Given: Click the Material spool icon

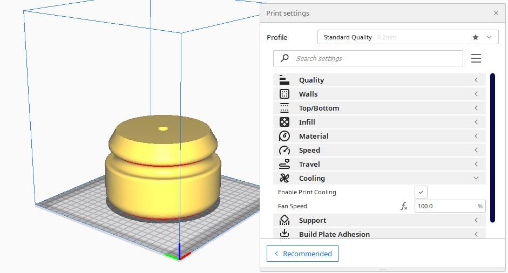Looking at the screenshot, I should [x=284, y=136].
